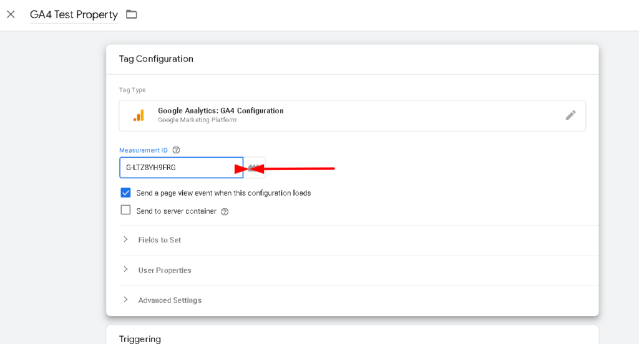
Task: Open the Triggering section card
Action: (352, 335)
